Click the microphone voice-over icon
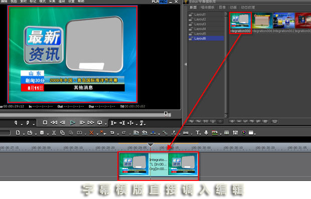This screenshot has height=199, width=311. point(206,133)
